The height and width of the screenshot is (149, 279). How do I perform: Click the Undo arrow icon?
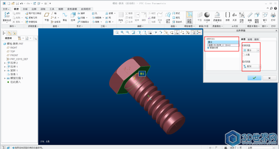[x=22, y=3]
